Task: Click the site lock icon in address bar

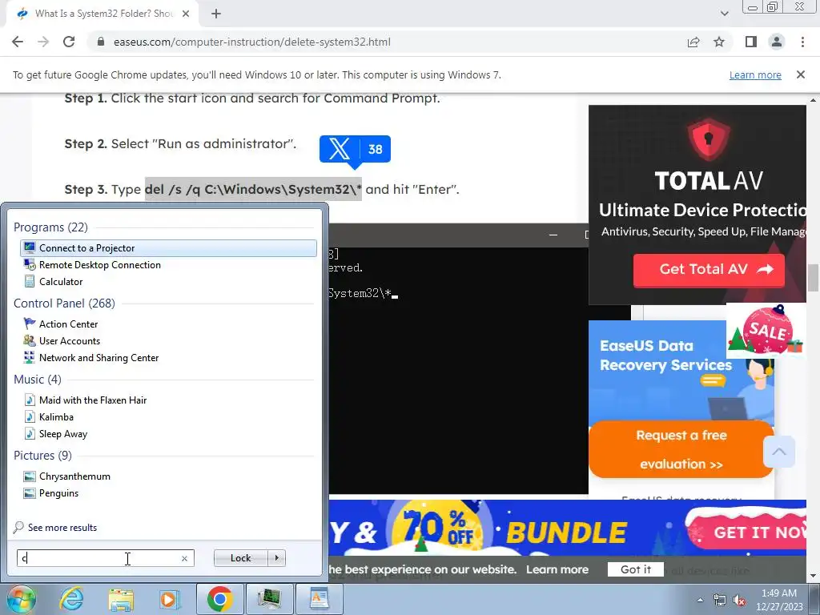Action: (x=101, y=42)
